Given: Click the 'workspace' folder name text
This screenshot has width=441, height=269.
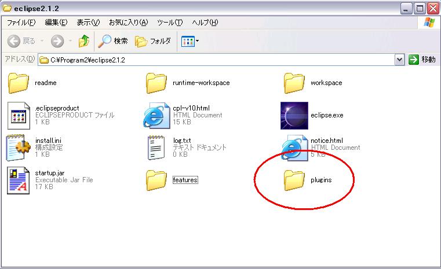Looking at the screenshot, I should pyautogui.click(x=326, y=83).
